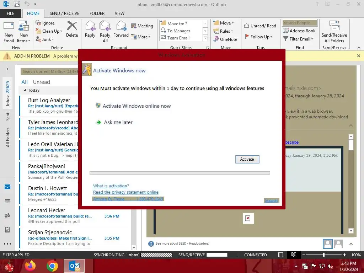Dismiss the ADD-IN PROBLEM bar
Image resolution: width=364 pixels, height=273 pixels.
pyautogui.click(x=359, y=56)
